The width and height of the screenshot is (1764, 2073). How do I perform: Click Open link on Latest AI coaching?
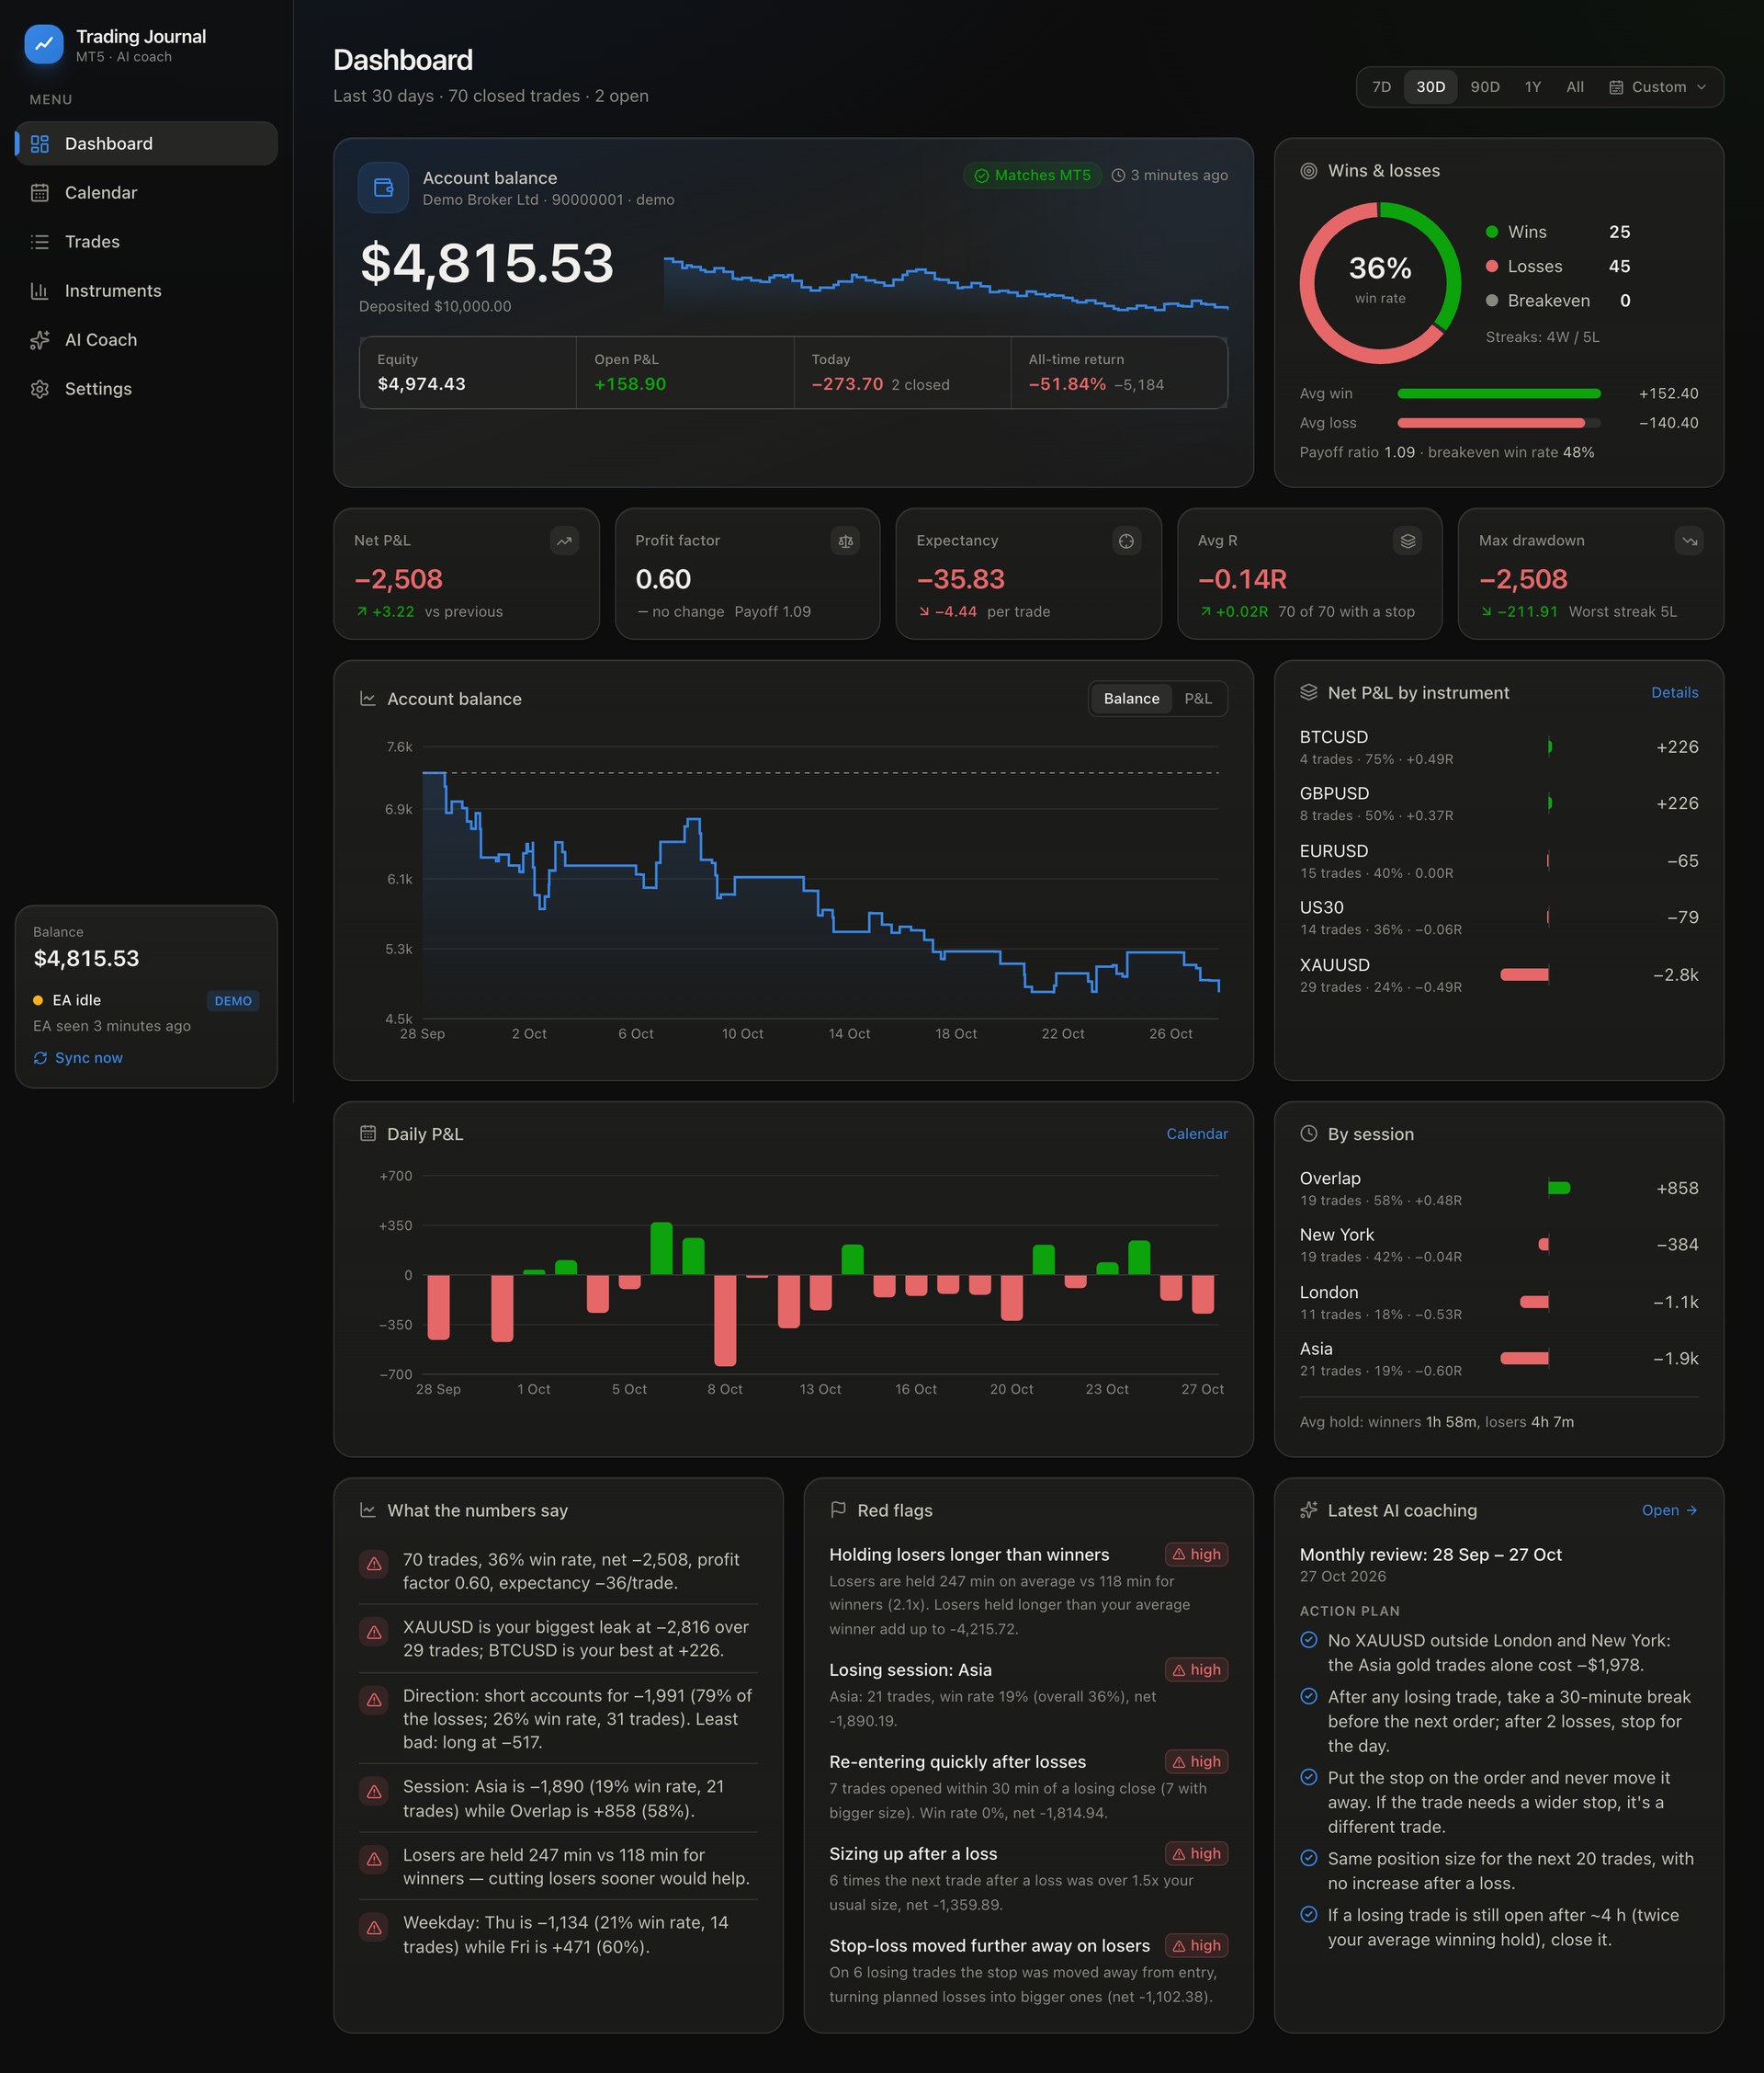coord(1669,1509)
